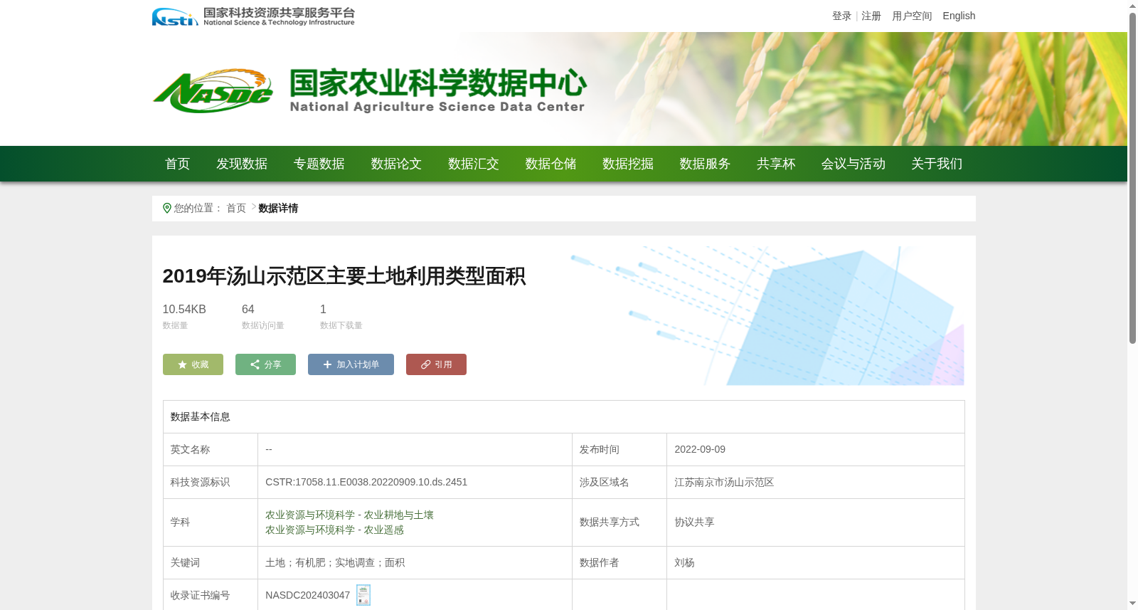Open the 首页 menu item
This screenshot has height=610, width=1138.
[x=178, y=164]
